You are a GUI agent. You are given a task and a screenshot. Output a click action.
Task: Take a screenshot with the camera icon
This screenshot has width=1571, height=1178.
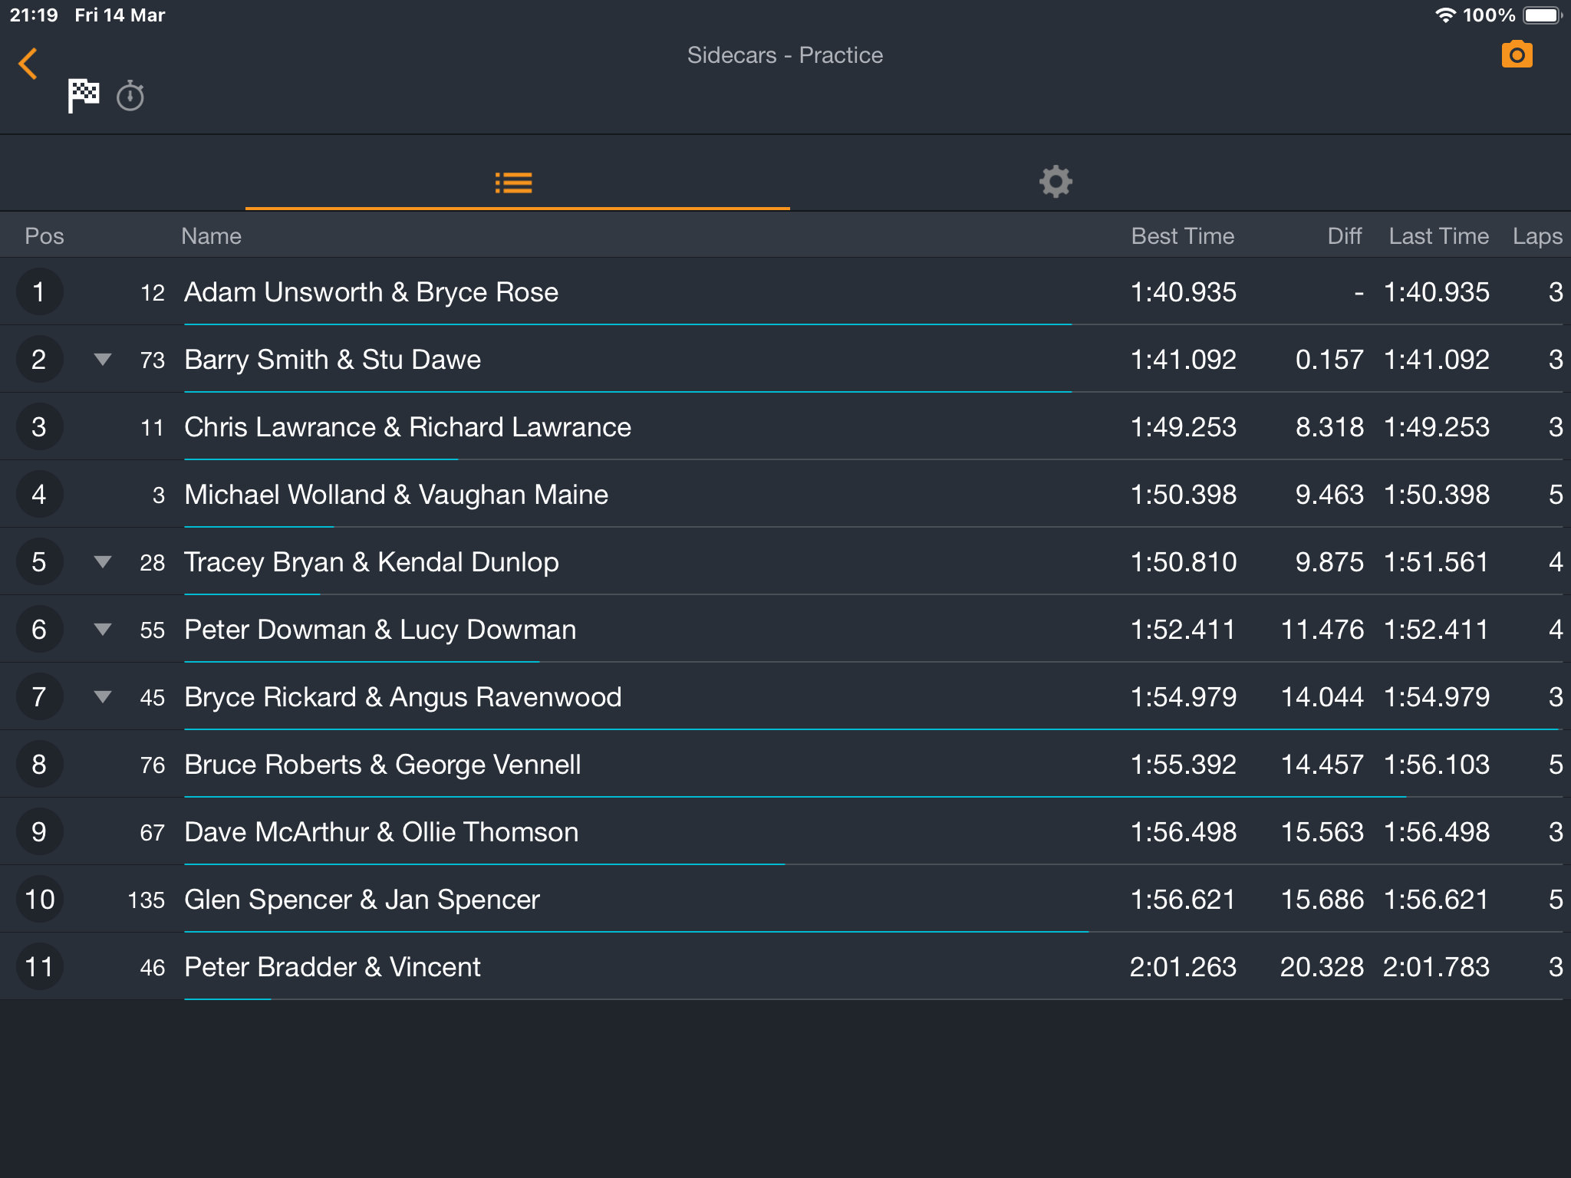pos(1517,54)
